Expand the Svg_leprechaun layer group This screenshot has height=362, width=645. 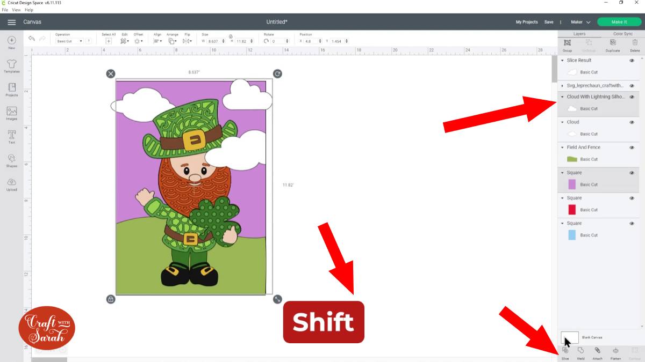coord(562,86)
